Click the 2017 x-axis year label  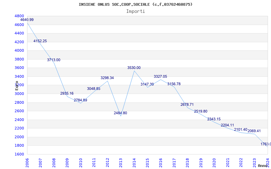coord(174,163)
